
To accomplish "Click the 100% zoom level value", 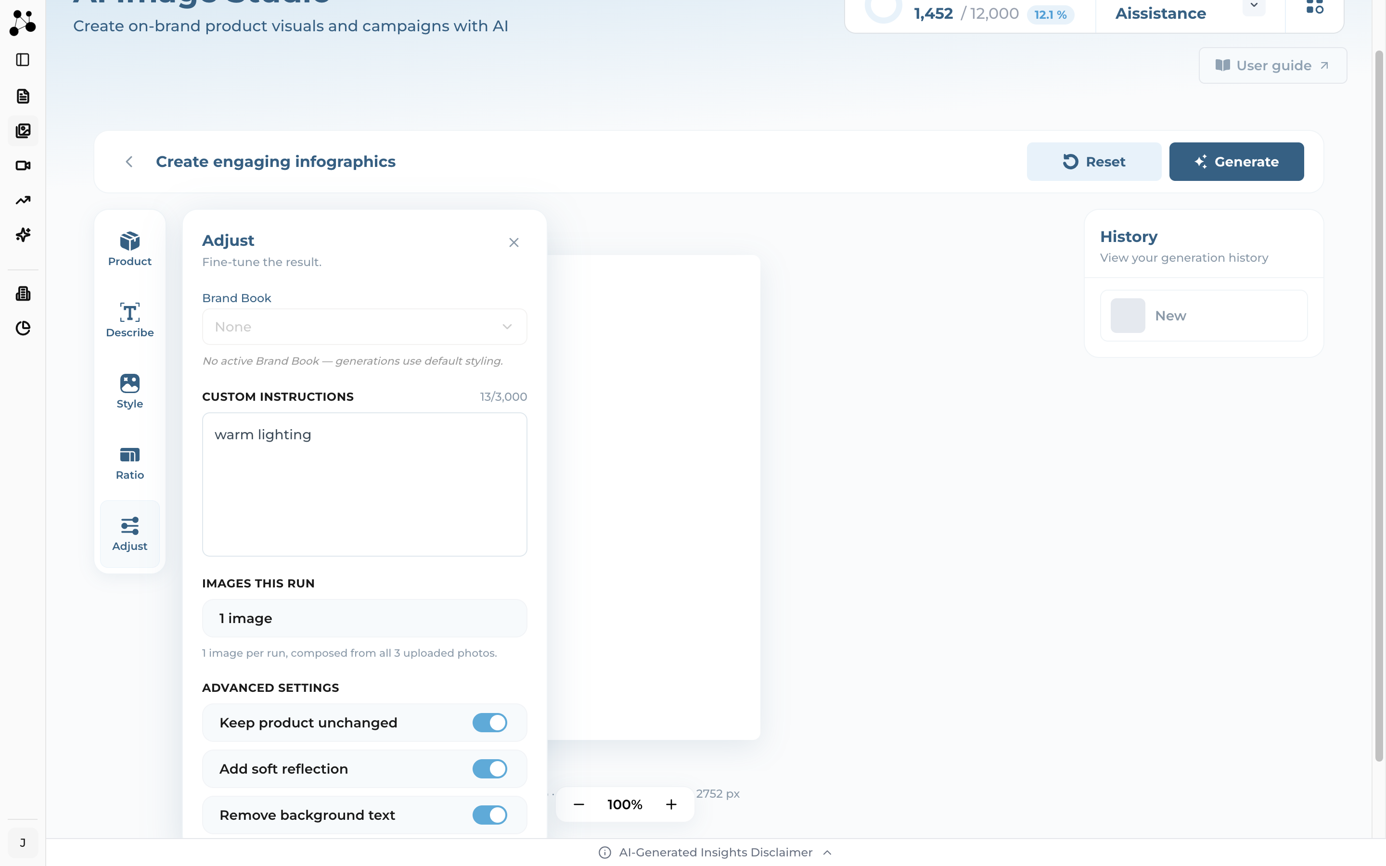I will [x=625, y=805].
